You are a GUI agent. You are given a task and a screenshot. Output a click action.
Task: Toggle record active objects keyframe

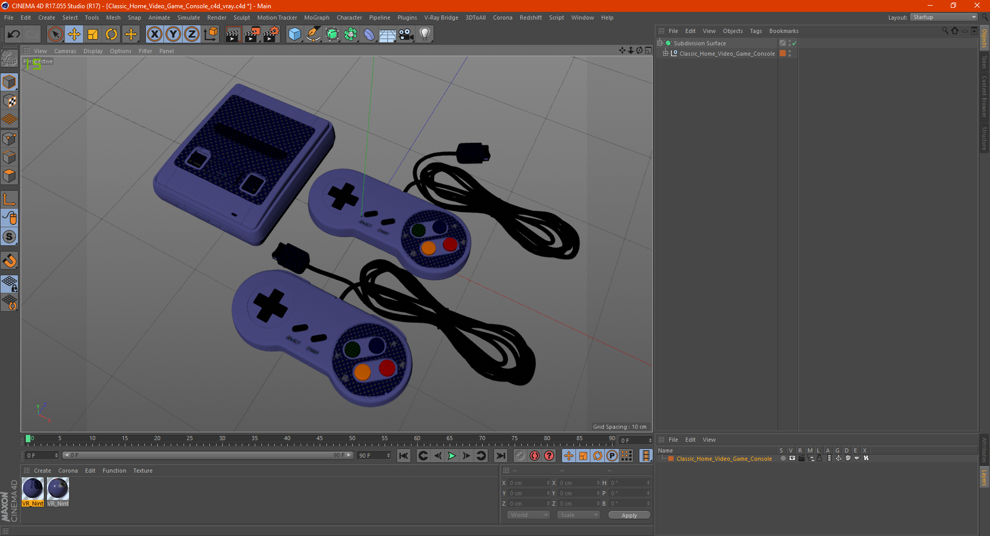(x=520, y=456)
